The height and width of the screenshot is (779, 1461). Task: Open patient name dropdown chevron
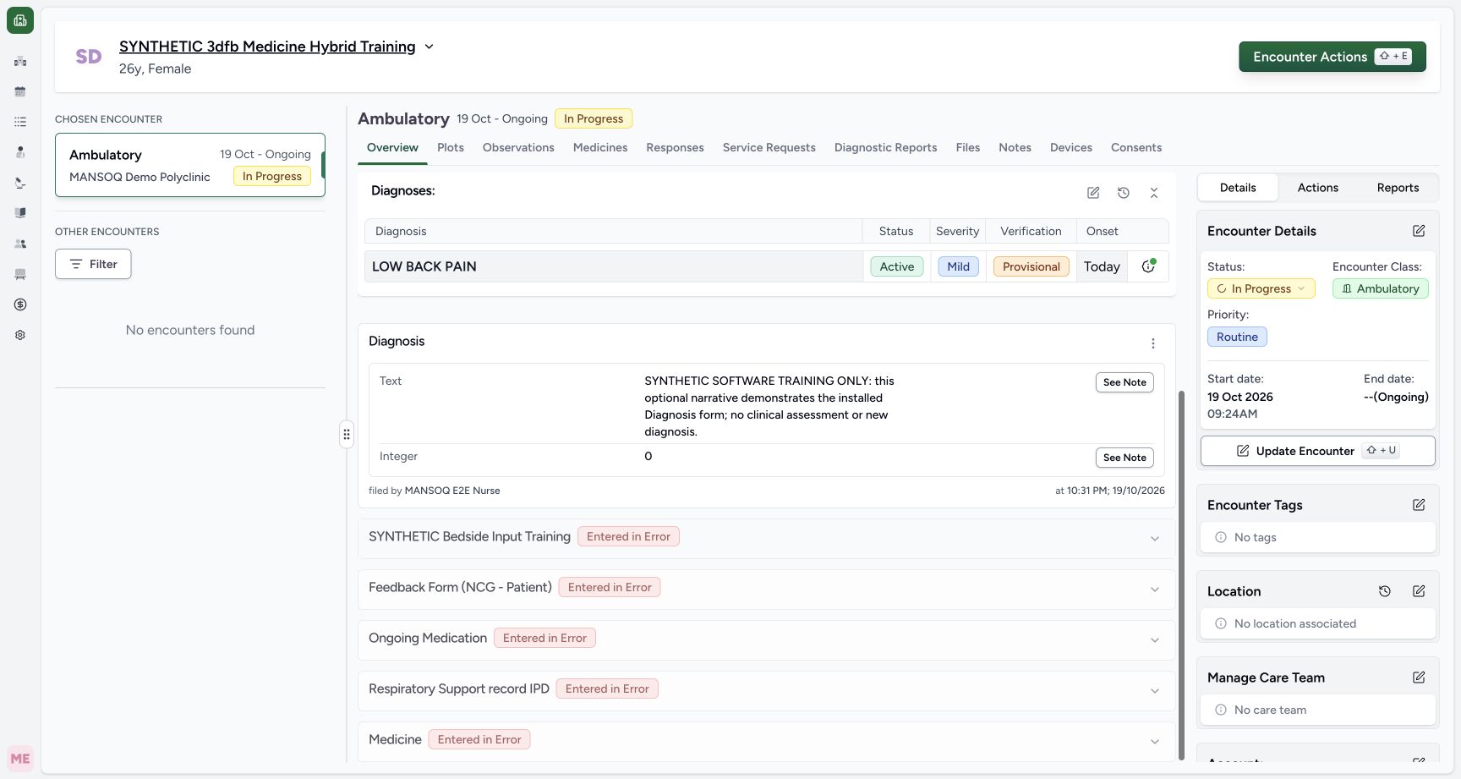tap(429, 47)
